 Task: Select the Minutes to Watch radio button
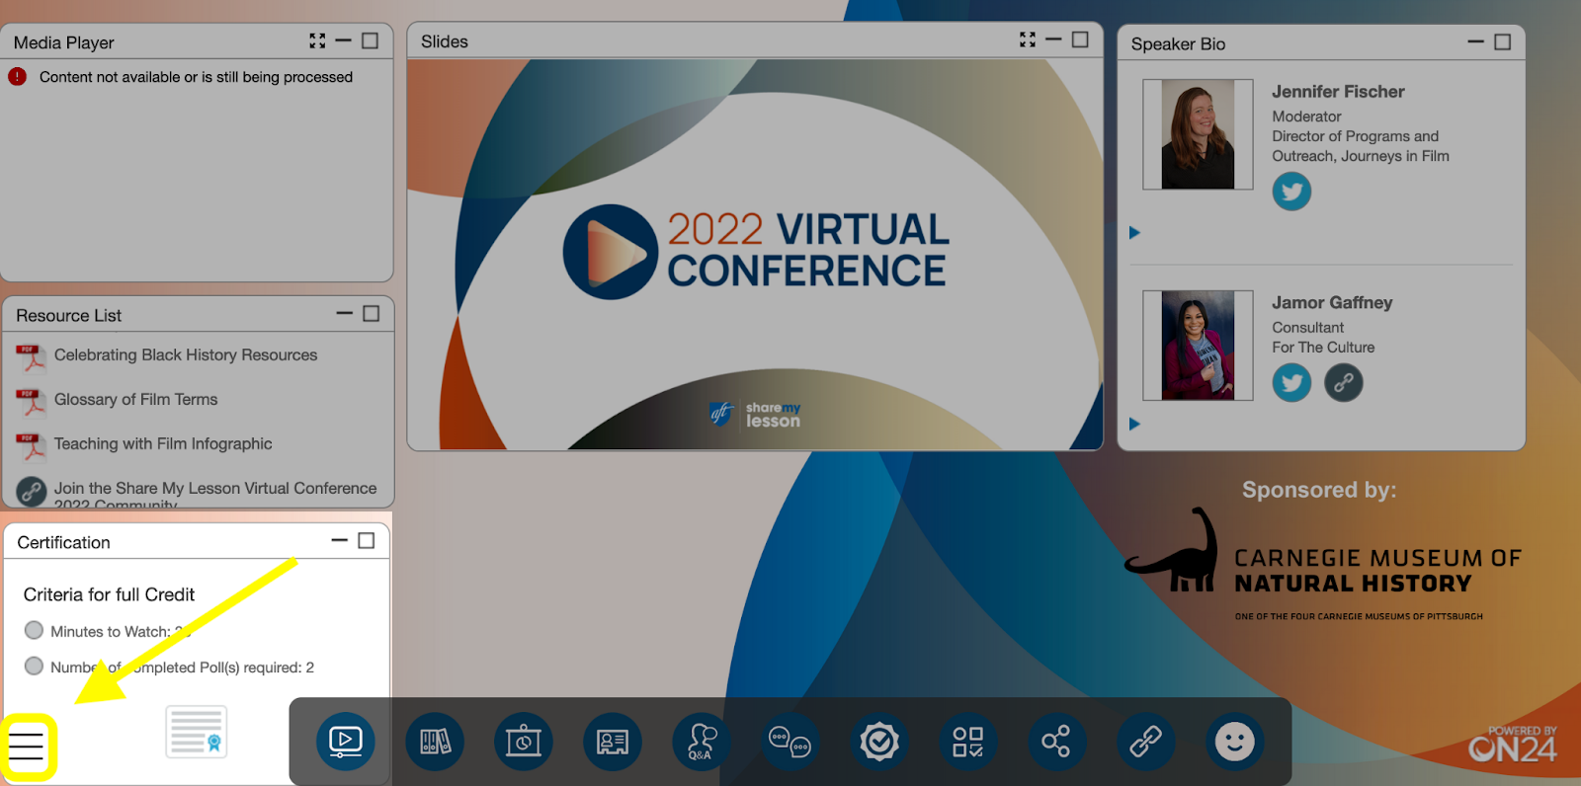click(35, 630)
